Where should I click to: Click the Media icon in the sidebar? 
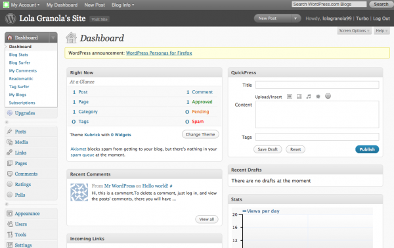click(10, 142)
